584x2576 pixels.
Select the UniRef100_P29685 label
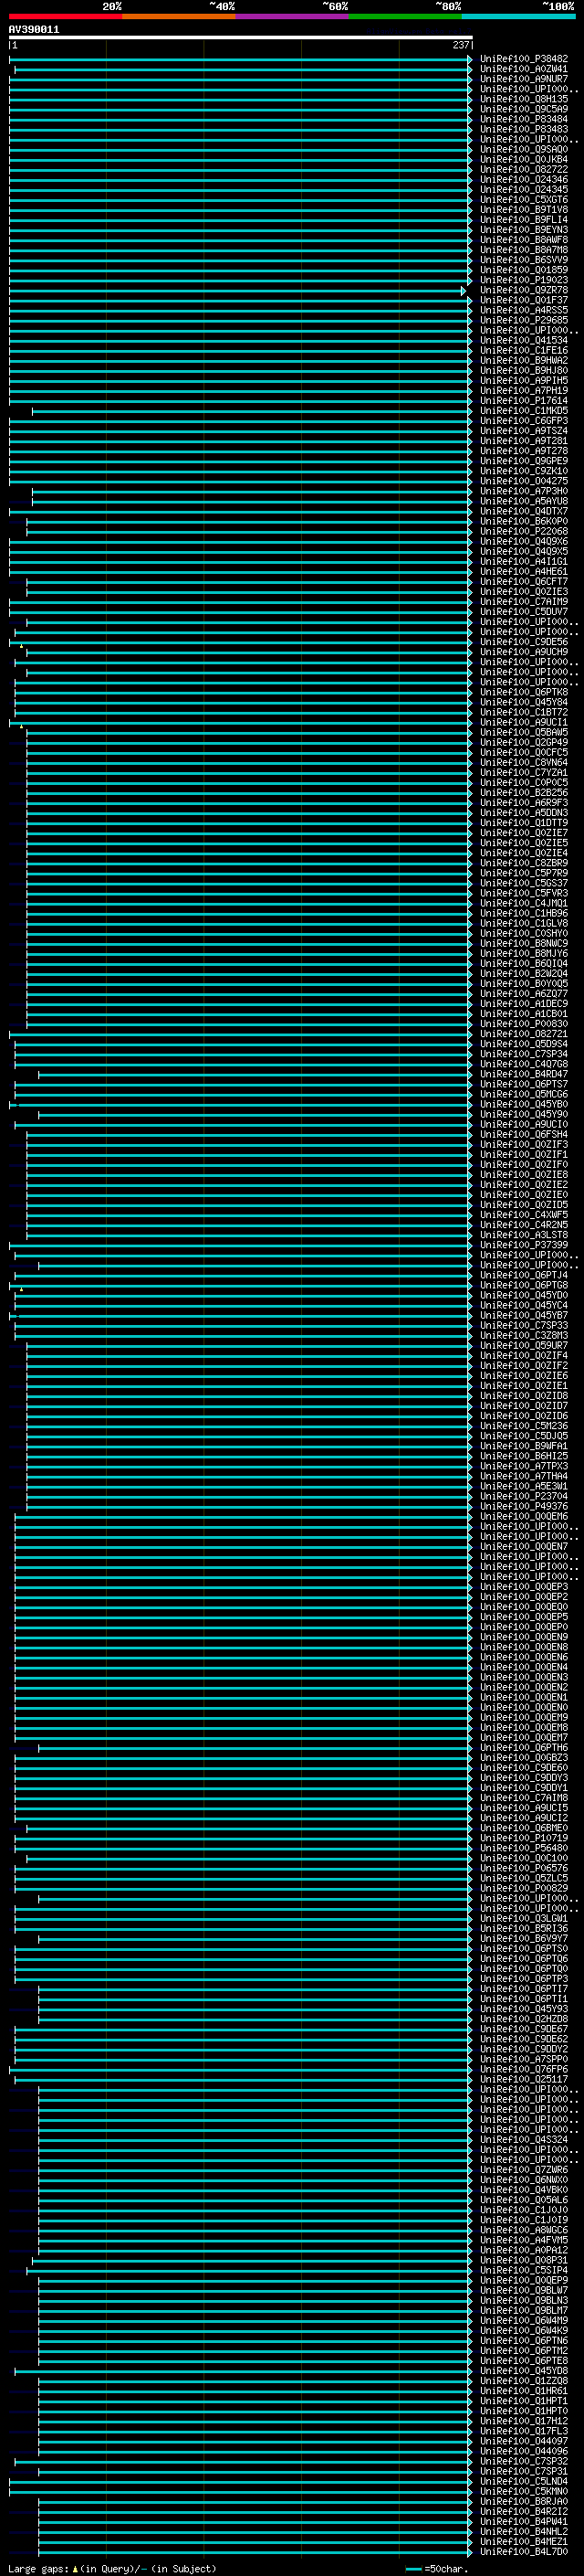point(524,321)
